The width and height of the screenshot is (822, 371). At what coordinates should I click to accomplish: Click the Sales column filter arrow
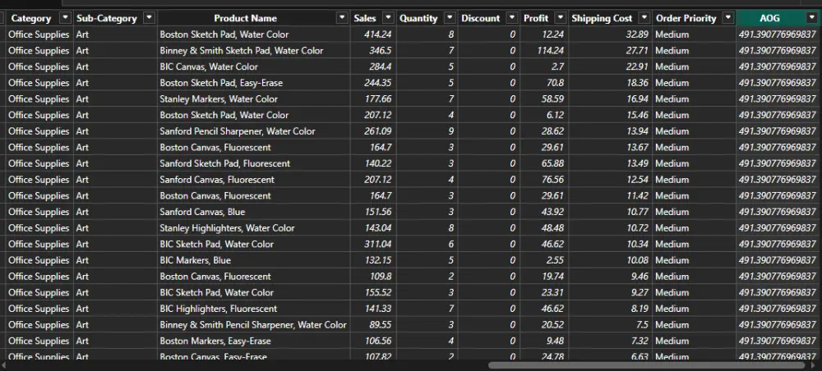coord(386,18)
